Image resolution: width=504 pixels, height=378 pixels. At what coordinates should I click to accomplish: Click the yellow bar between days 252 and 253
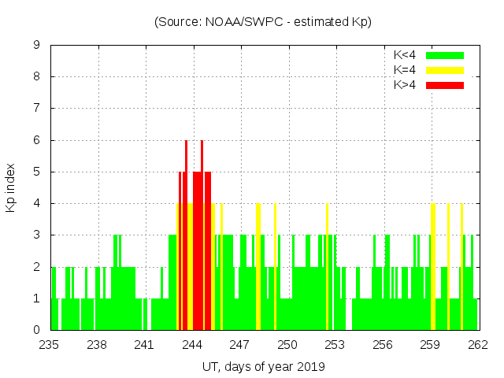328,268
